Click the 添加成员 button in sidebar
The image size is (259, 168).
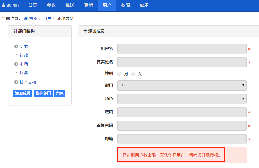click(x=23, y=93)
